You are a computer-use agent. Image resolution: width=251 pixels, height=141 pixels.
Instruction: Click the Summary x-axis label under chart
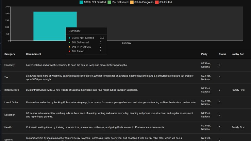point(126,43)
